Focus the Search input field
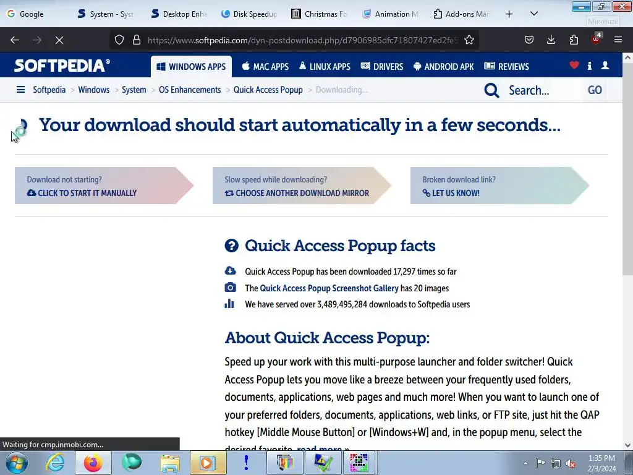 pos(543,90)
